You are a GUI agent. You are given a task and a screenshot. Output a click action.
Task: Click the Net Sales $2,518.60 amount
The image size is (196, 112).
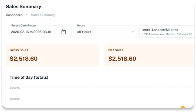point(122,58)
